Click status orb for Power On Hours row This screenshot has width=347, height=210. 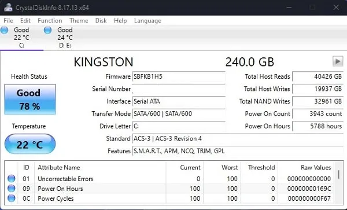click(12, 189)
